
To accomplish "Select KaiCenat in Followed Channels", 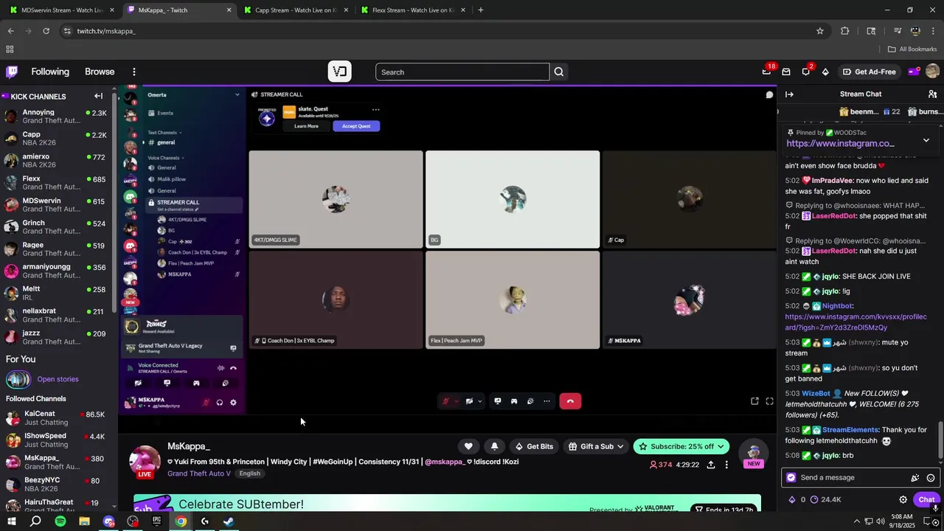I will click(57, 418).
